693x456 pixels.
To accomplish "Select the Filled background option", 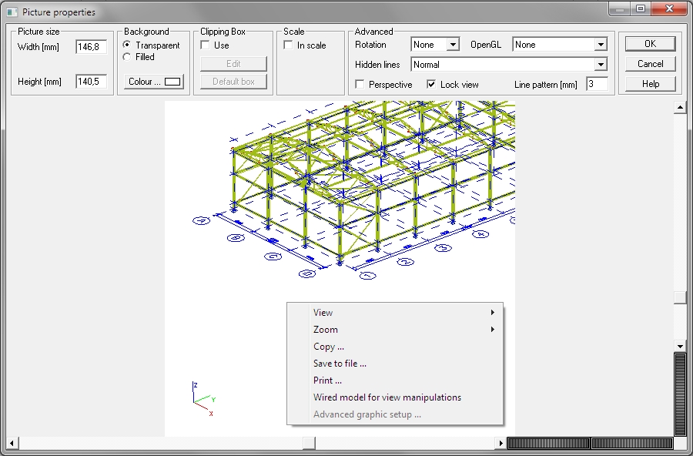I will click(127, 57).
